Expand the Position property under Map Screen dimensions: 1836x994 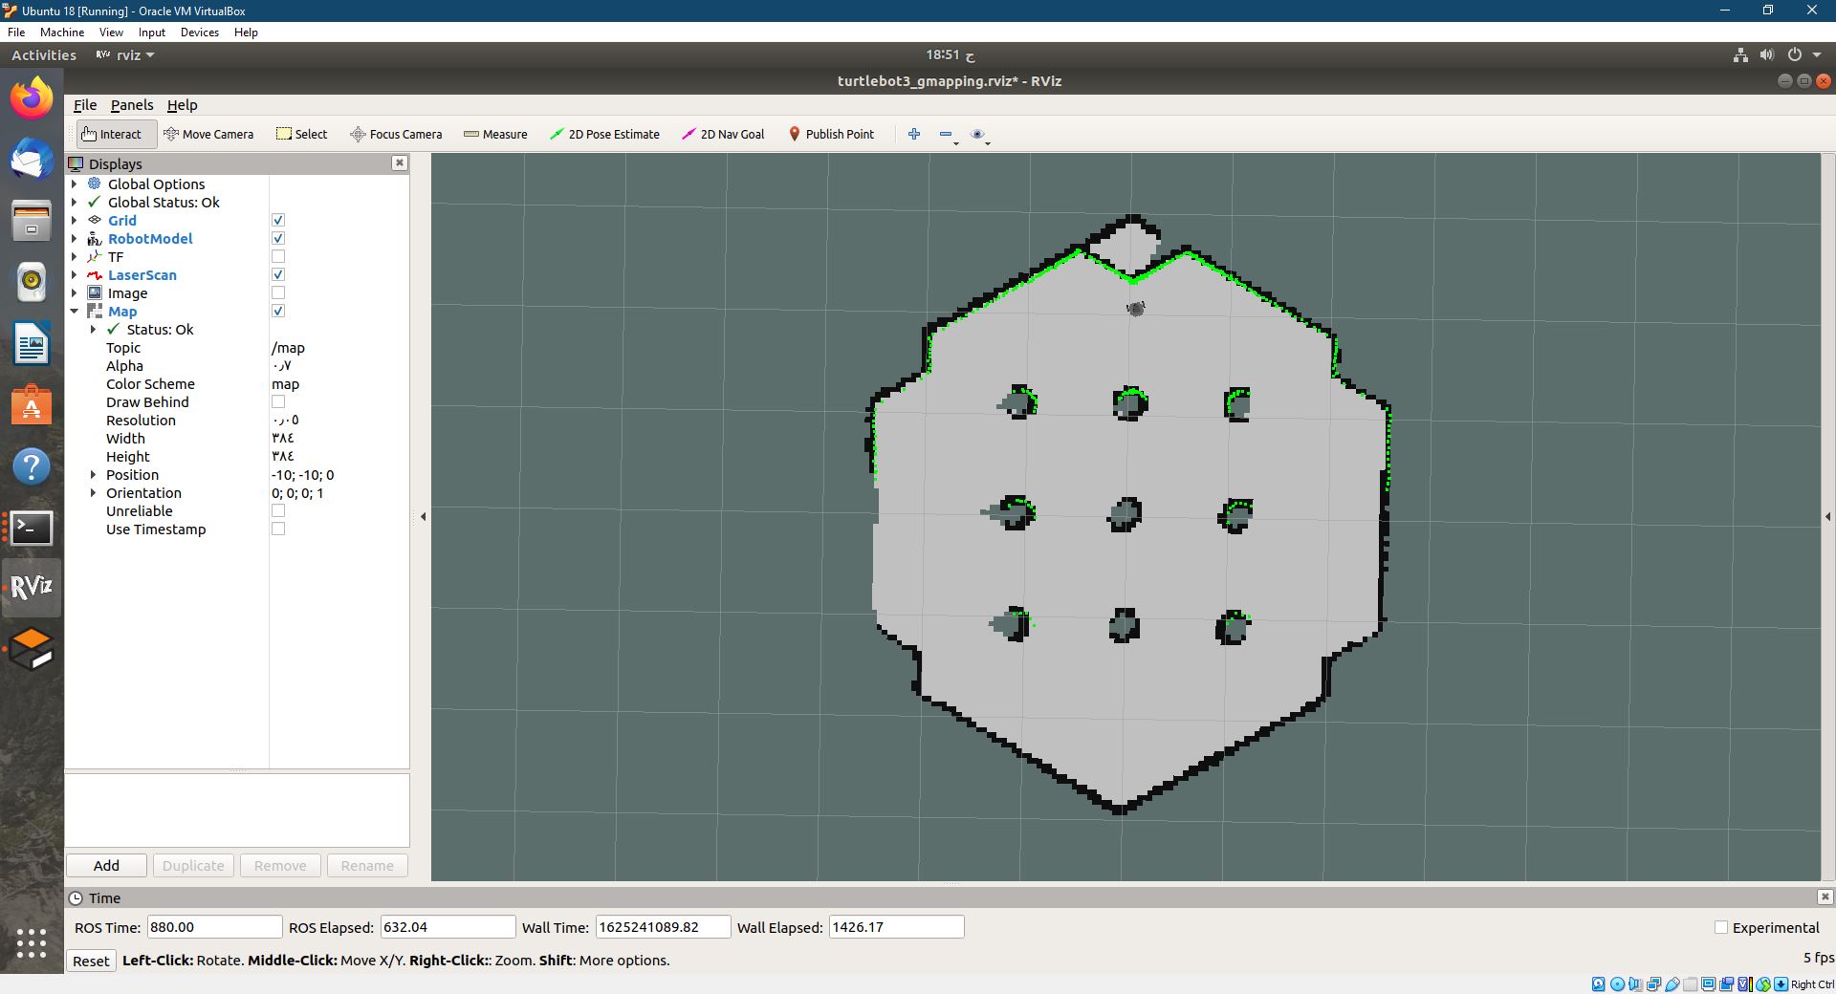click(93, 475)
